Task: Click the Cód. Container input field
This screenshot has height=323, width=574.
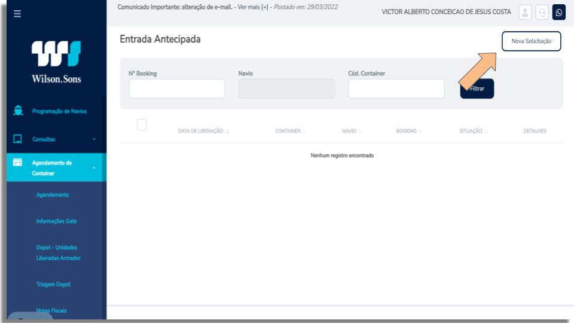Action: tap(396, 89)
